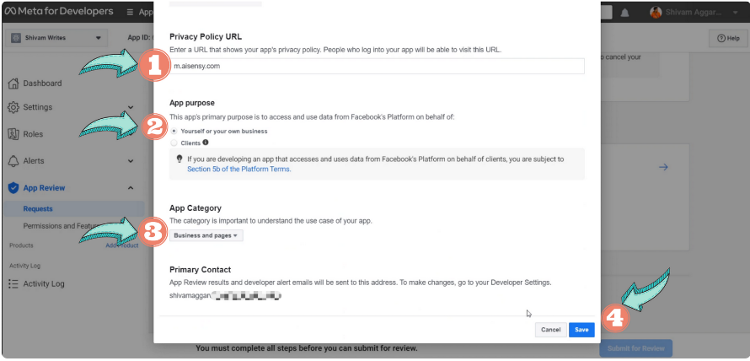Collapse the App Review section chevron
This screenshot has width=750, height=361.
pyautogui.click(x=131, y=188)
